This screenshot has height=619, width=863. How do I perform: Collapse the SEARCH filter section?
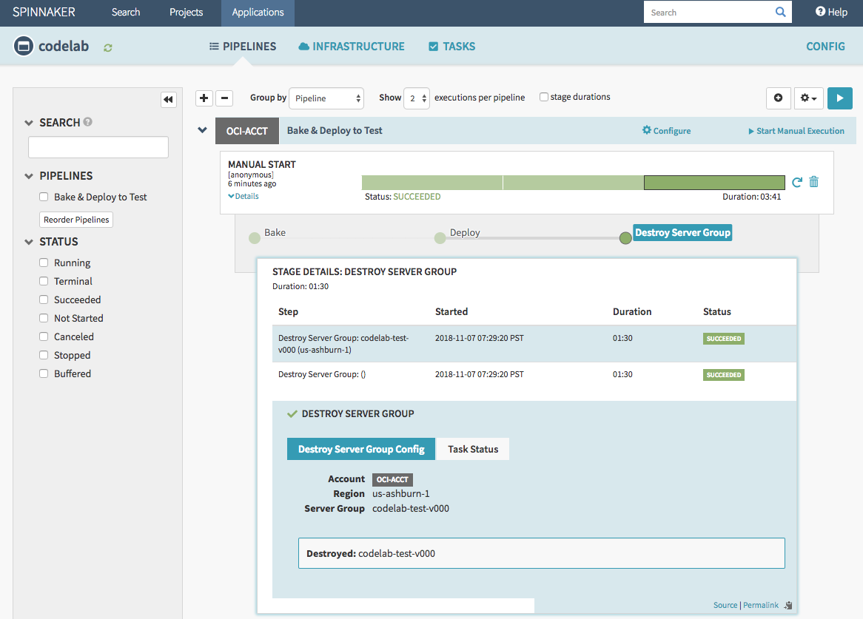point(29,123)
